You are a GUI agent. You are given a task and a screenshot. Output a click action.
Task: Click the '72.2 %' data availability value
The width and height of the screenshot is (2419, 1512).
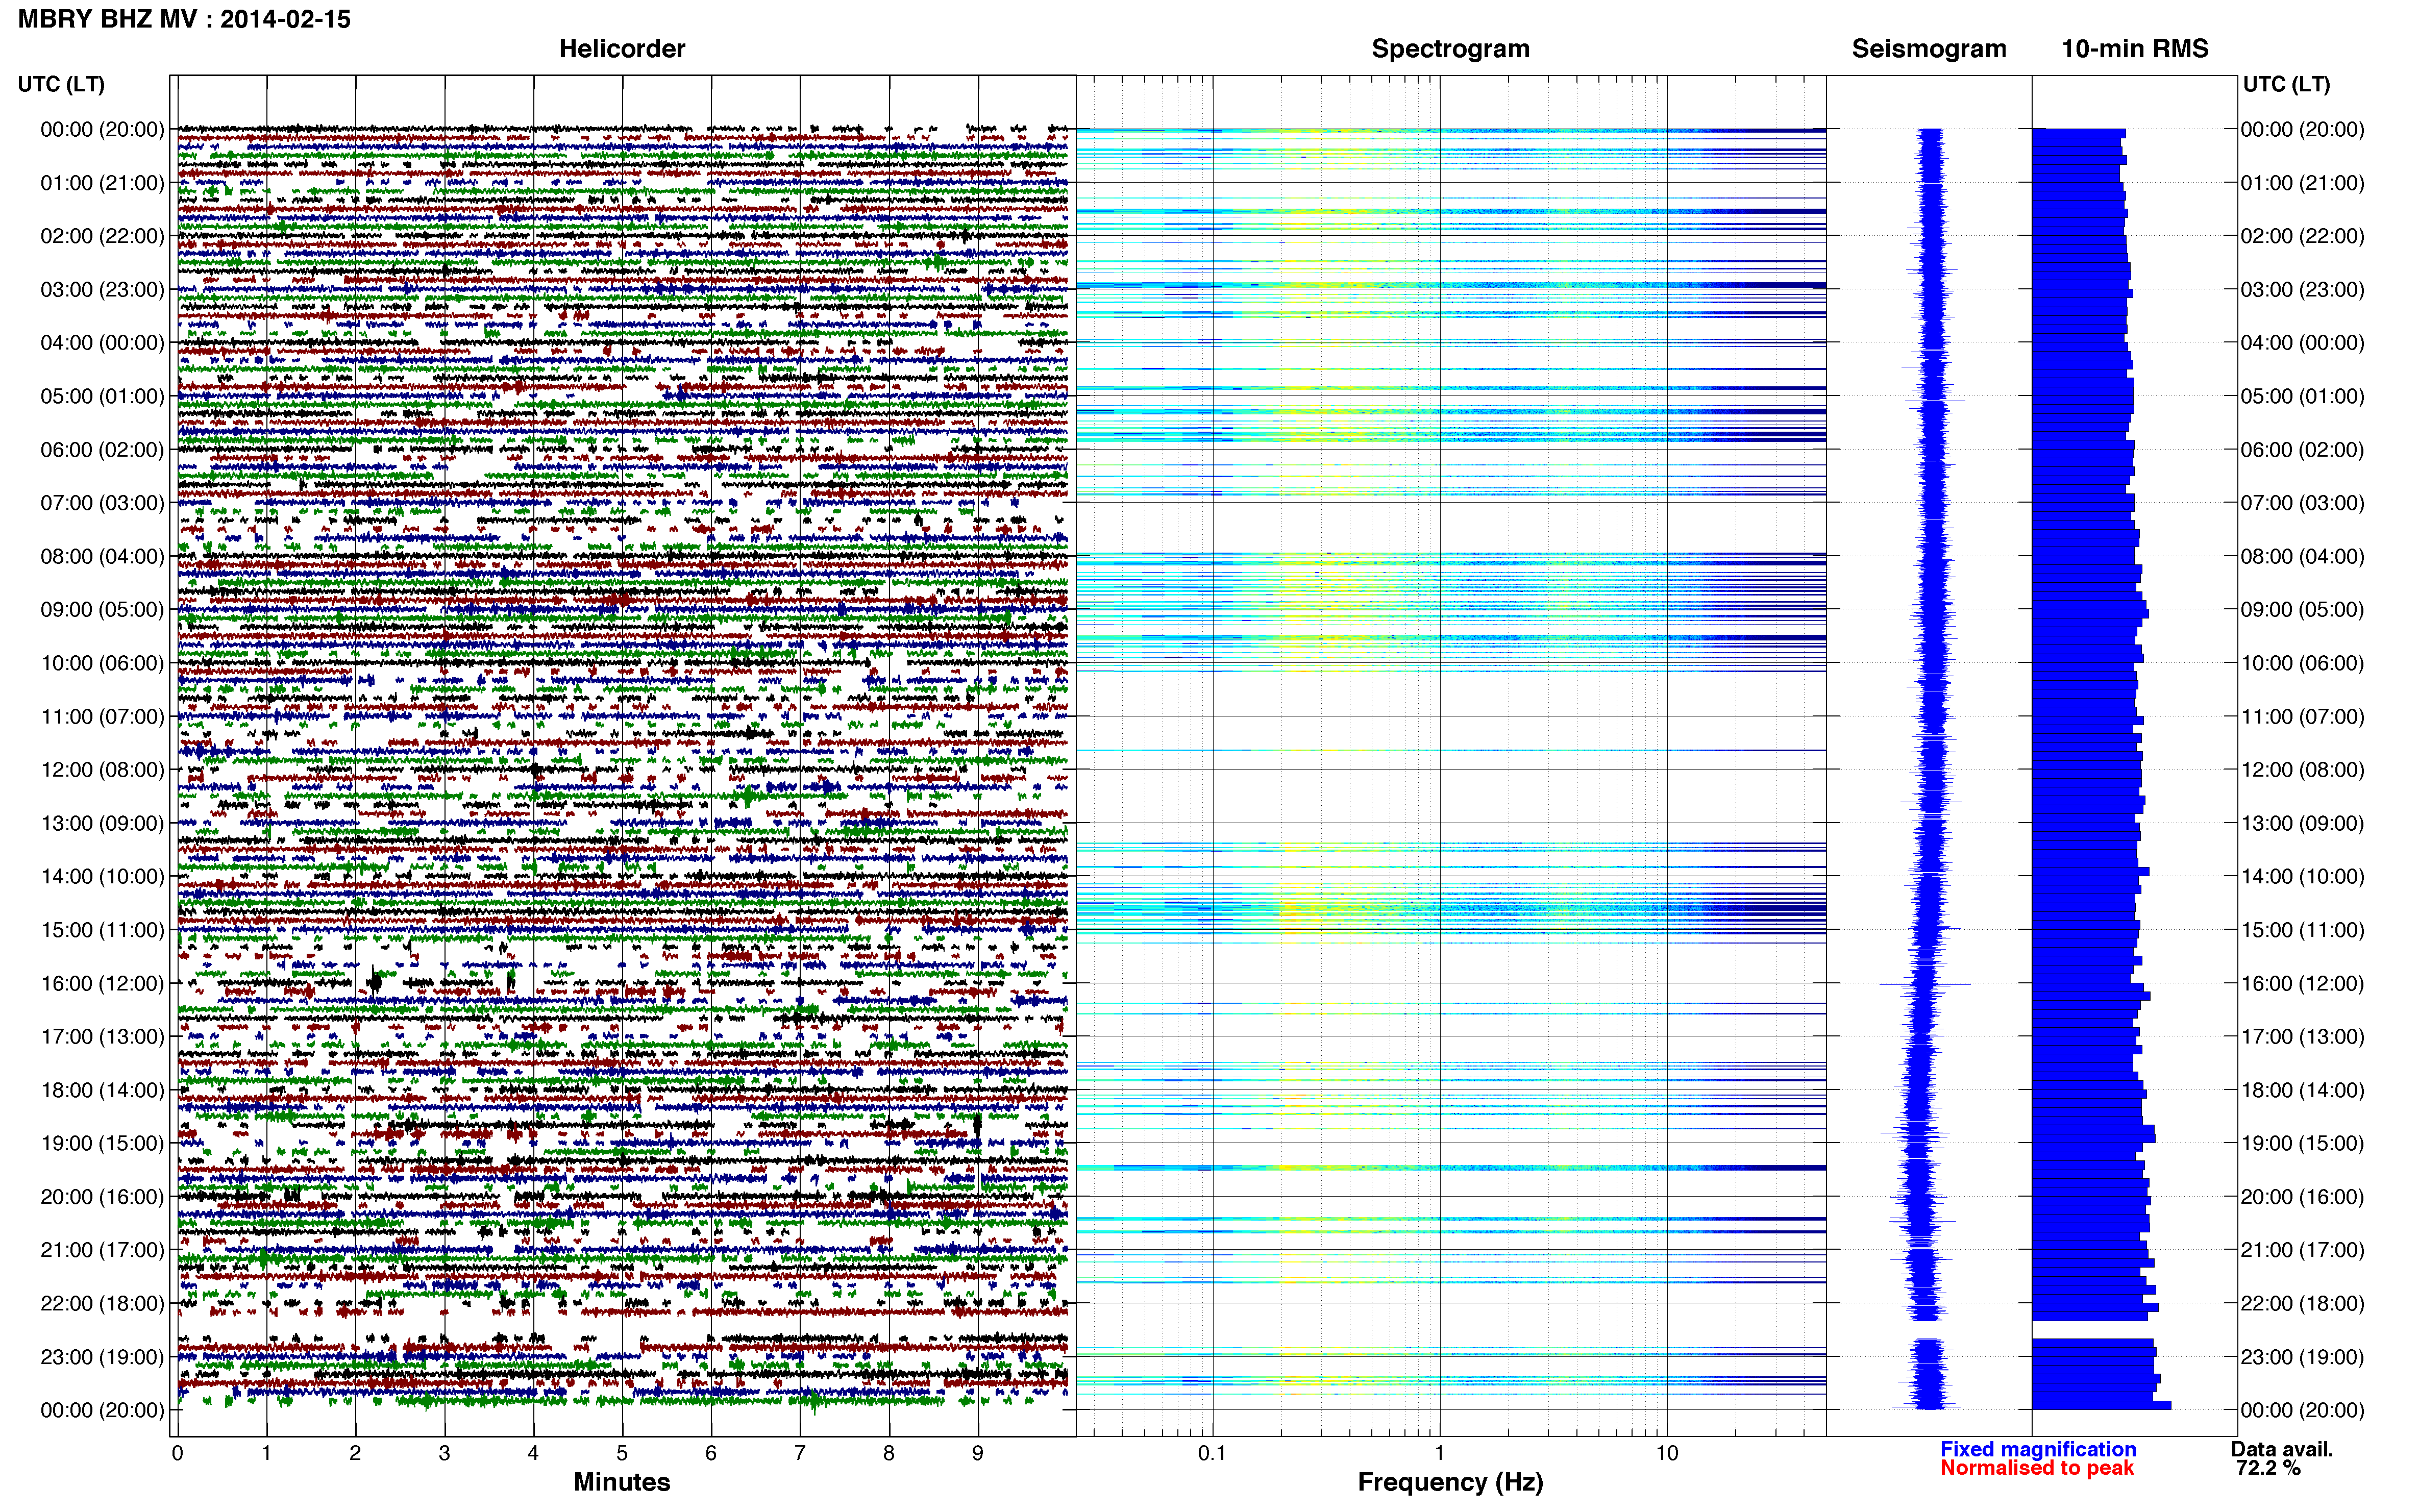point(2268,1468)
